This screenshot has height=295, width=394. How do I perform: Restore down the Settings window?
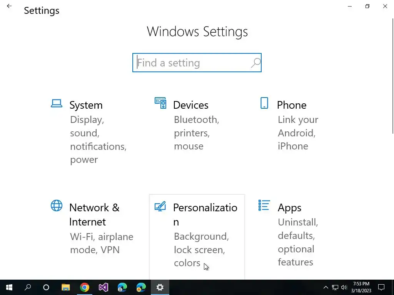[x=367, y=6]
